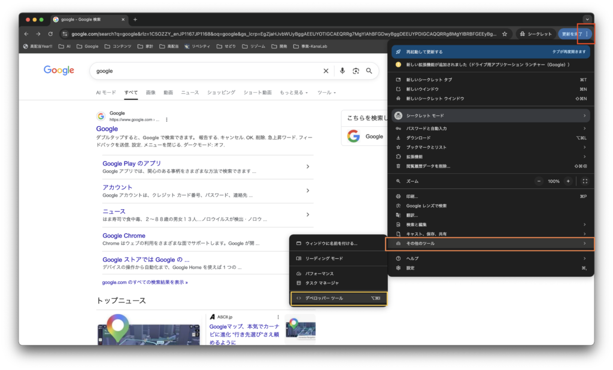Click the magnifier icon to search
This screenshot has width=613, height=370.
pyautogui.click(x=370, y=71)
